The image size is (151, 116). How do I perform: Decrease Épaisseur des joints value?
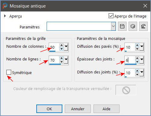pyautogui.click(x=137, y=62)
